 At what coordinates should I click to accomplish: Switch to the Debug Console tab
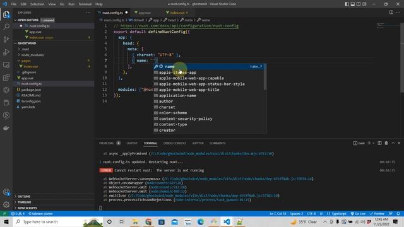[174, 143]
